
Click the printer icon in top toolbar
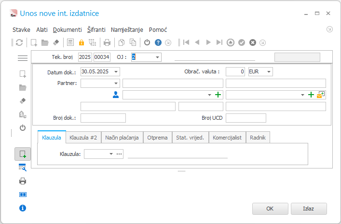(107, 42)
